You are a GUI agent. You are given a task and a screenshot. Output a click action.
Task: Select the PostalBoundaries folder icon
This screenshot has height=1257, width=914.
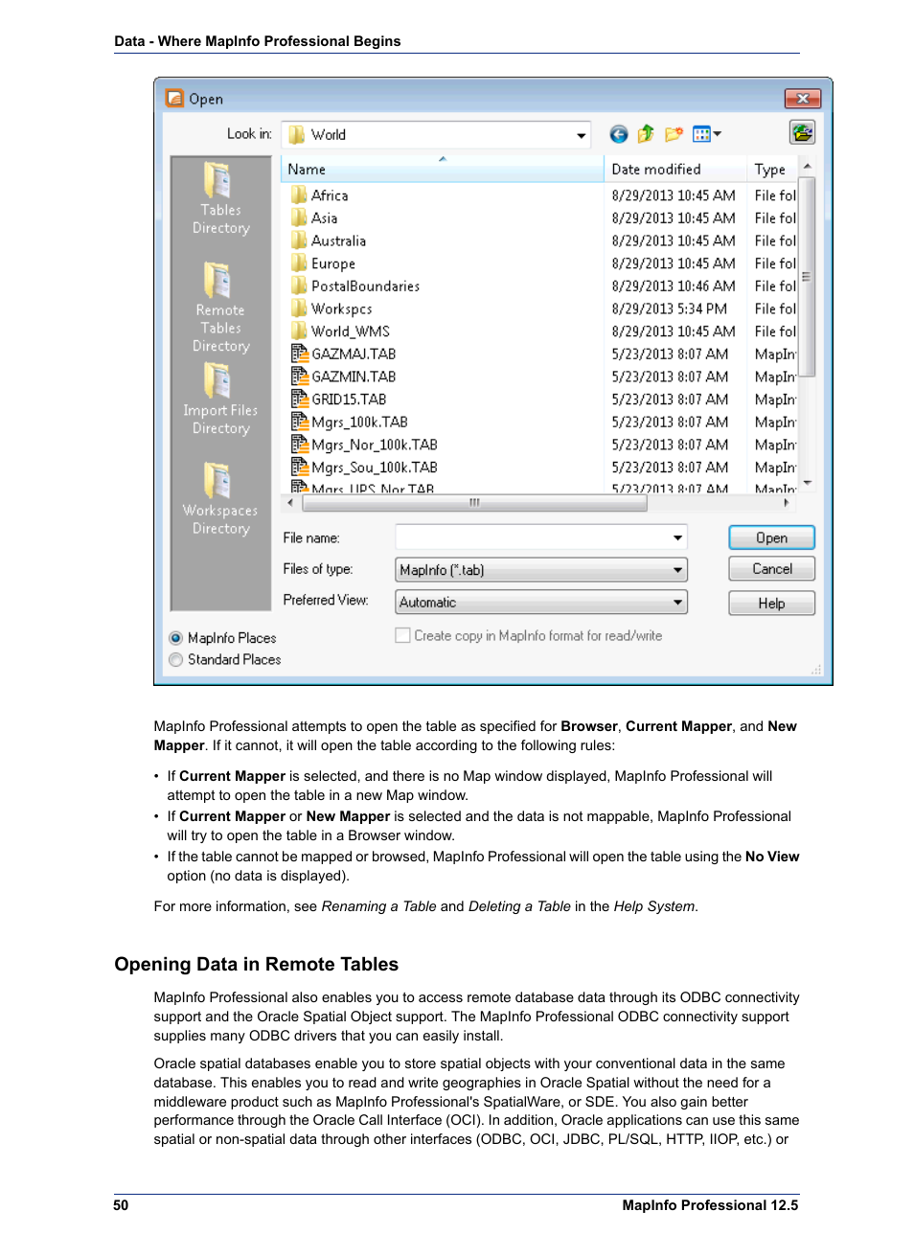pyautogui.click(x=299, y=286)
